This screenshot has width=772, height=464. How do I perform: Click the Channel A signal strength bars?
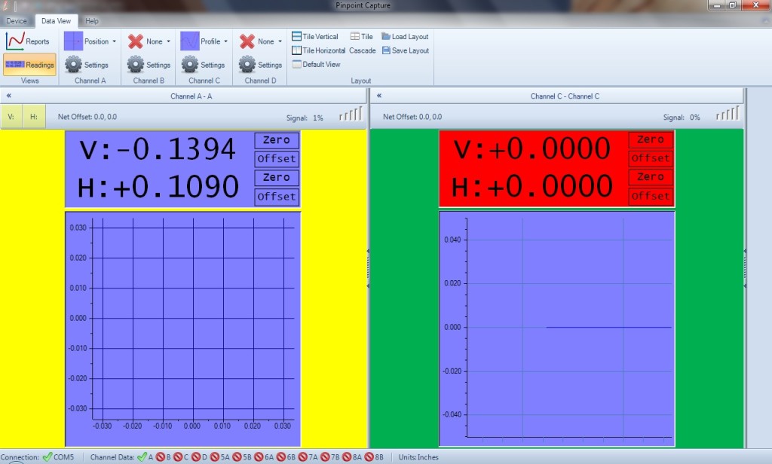click(351, 114)
